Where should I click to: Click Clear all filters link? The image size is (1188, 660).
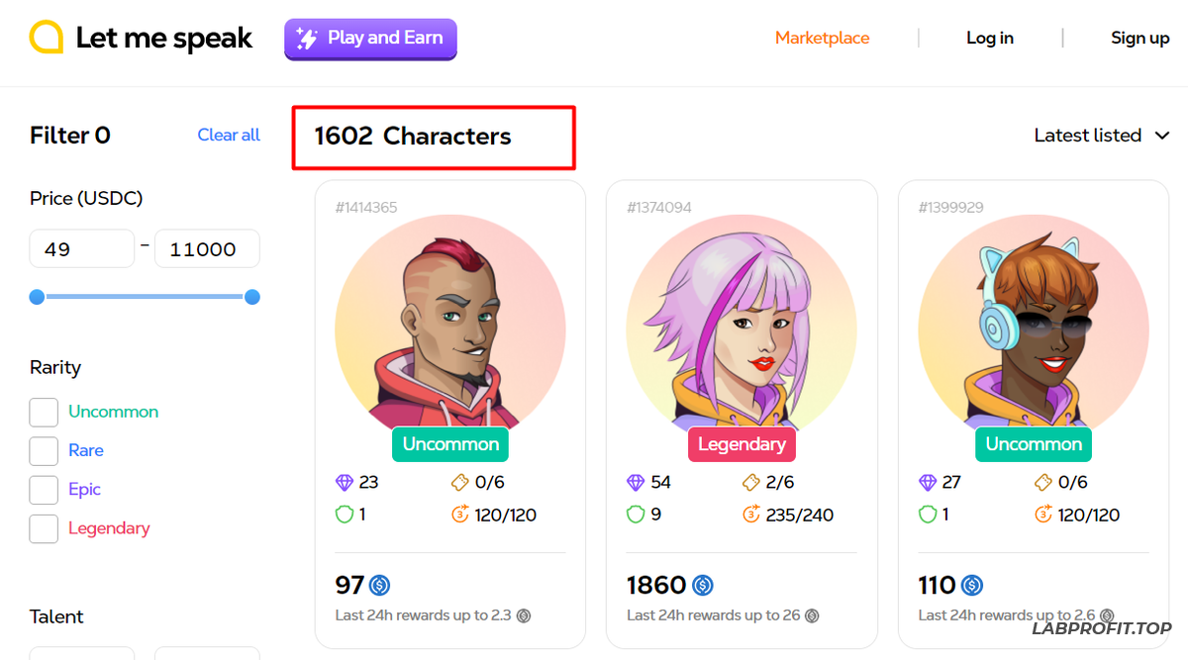pyautogui.click(x=229, y=136)
